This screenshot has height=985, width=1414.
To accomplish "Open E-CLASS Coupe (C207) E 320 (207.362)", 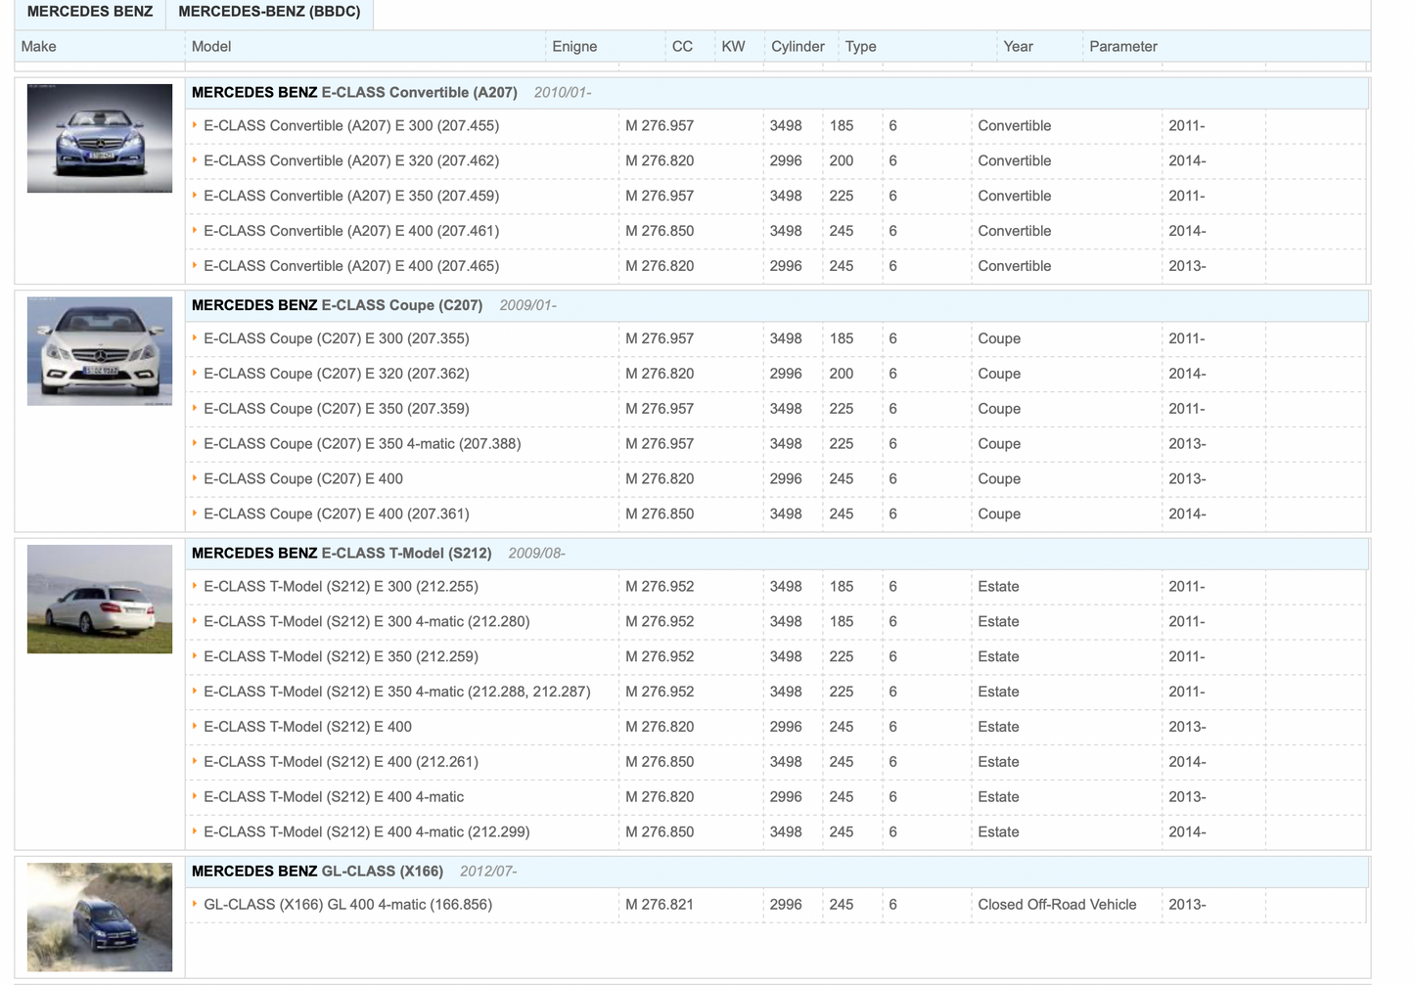I will [x=337, y=374].
